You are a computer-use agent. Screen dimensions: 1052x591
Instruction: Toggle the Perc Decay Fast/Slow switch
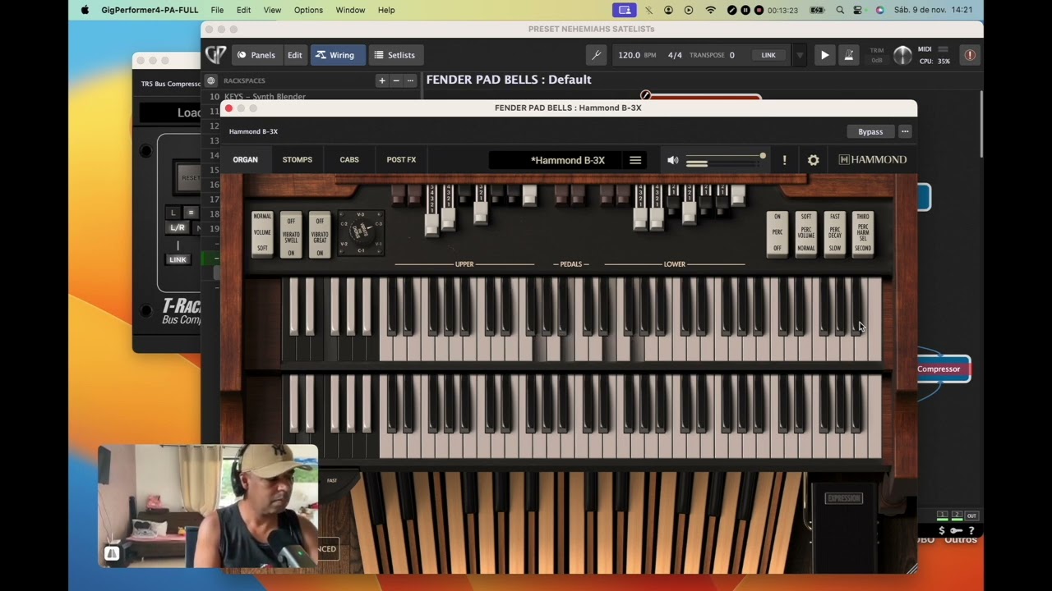pyautogui.click(x=835, y=233)
